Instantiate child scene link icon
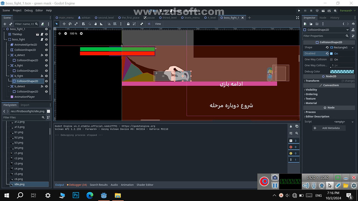358x201 pixels. (x=11, y=24)
